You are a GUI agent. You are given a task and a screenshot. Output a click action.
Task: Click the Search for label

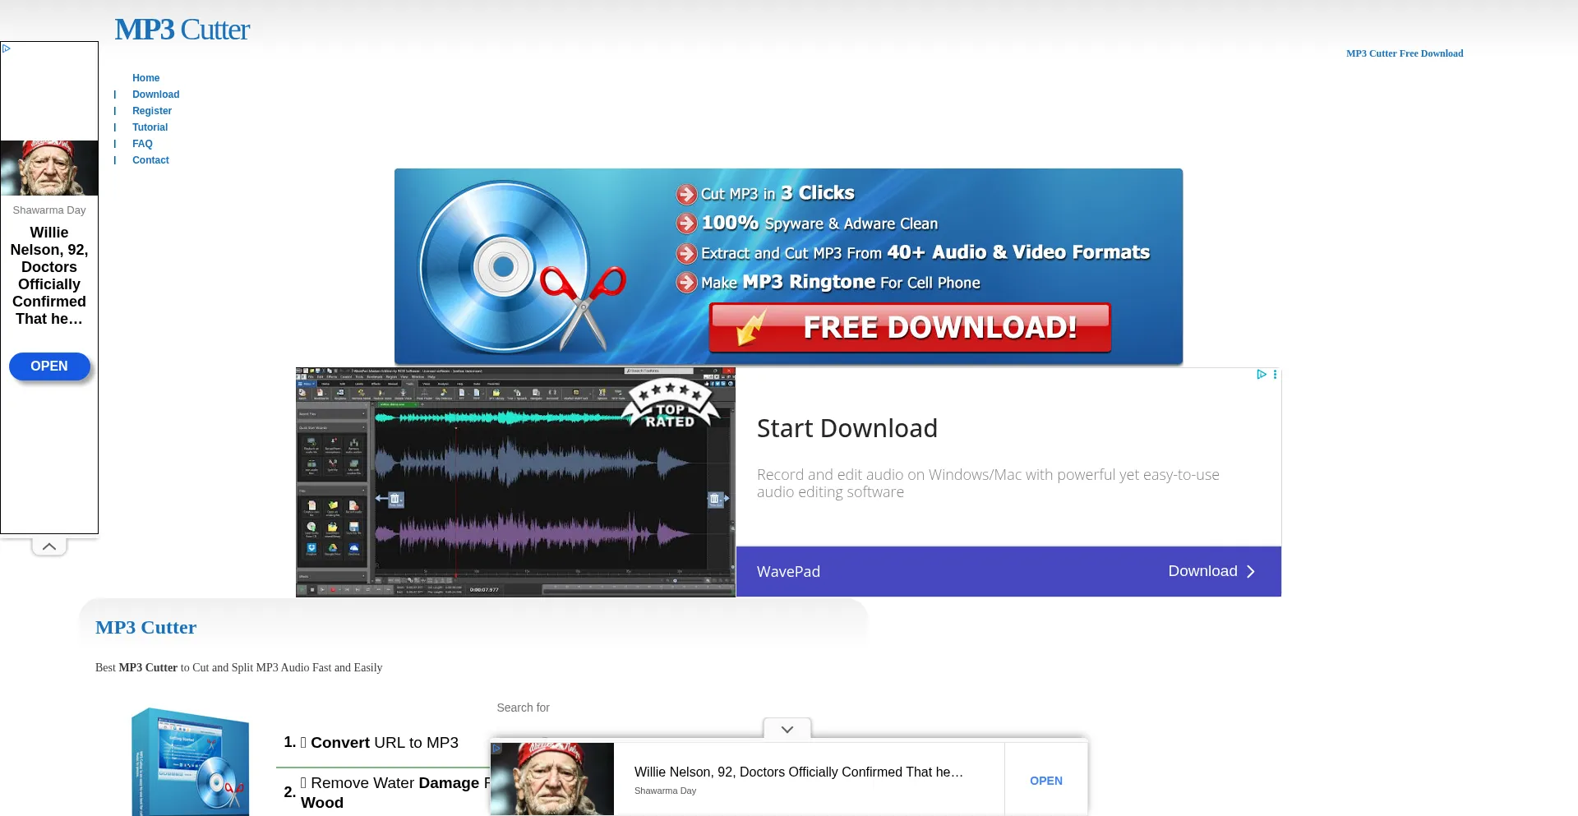(523, 708)
